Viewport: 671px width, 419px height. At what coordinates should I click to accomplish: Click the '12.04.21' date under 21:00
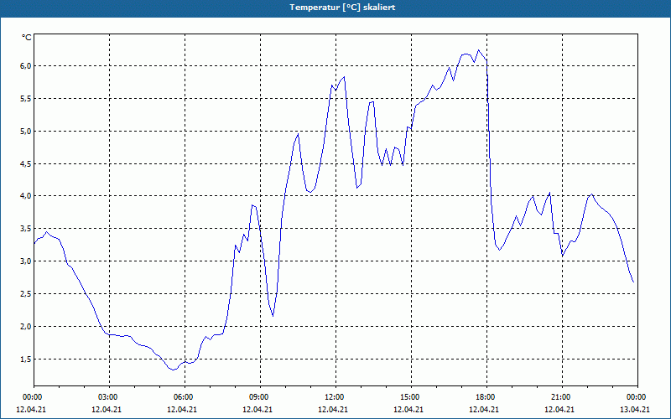pos(559,409)
